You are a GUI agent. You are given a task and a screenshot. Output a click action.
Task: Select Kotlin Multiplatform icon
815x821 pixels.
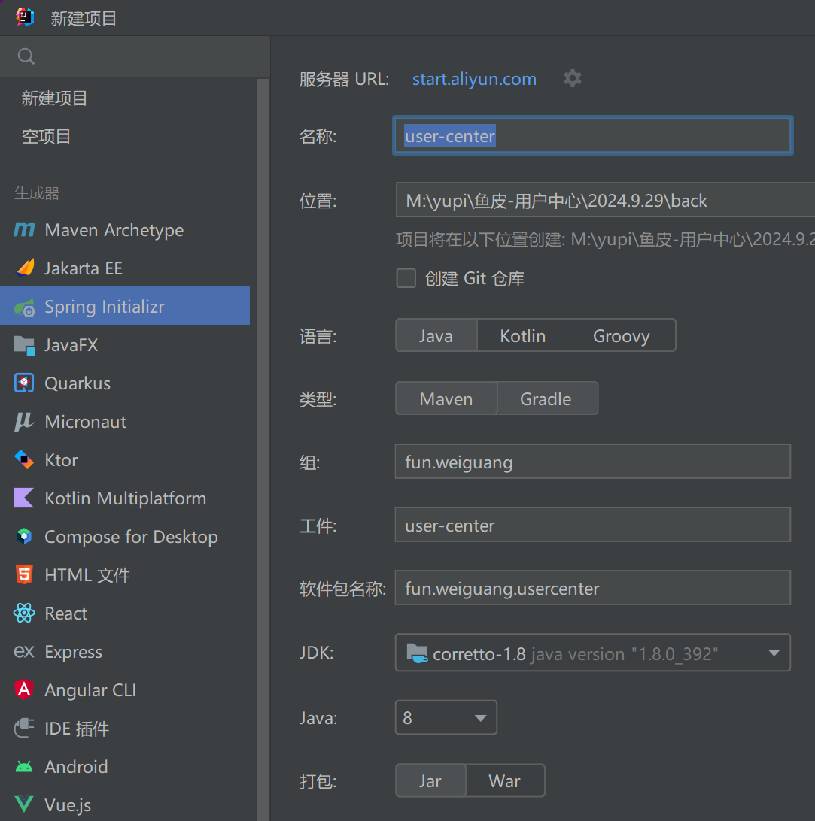(x=24, y=498)
